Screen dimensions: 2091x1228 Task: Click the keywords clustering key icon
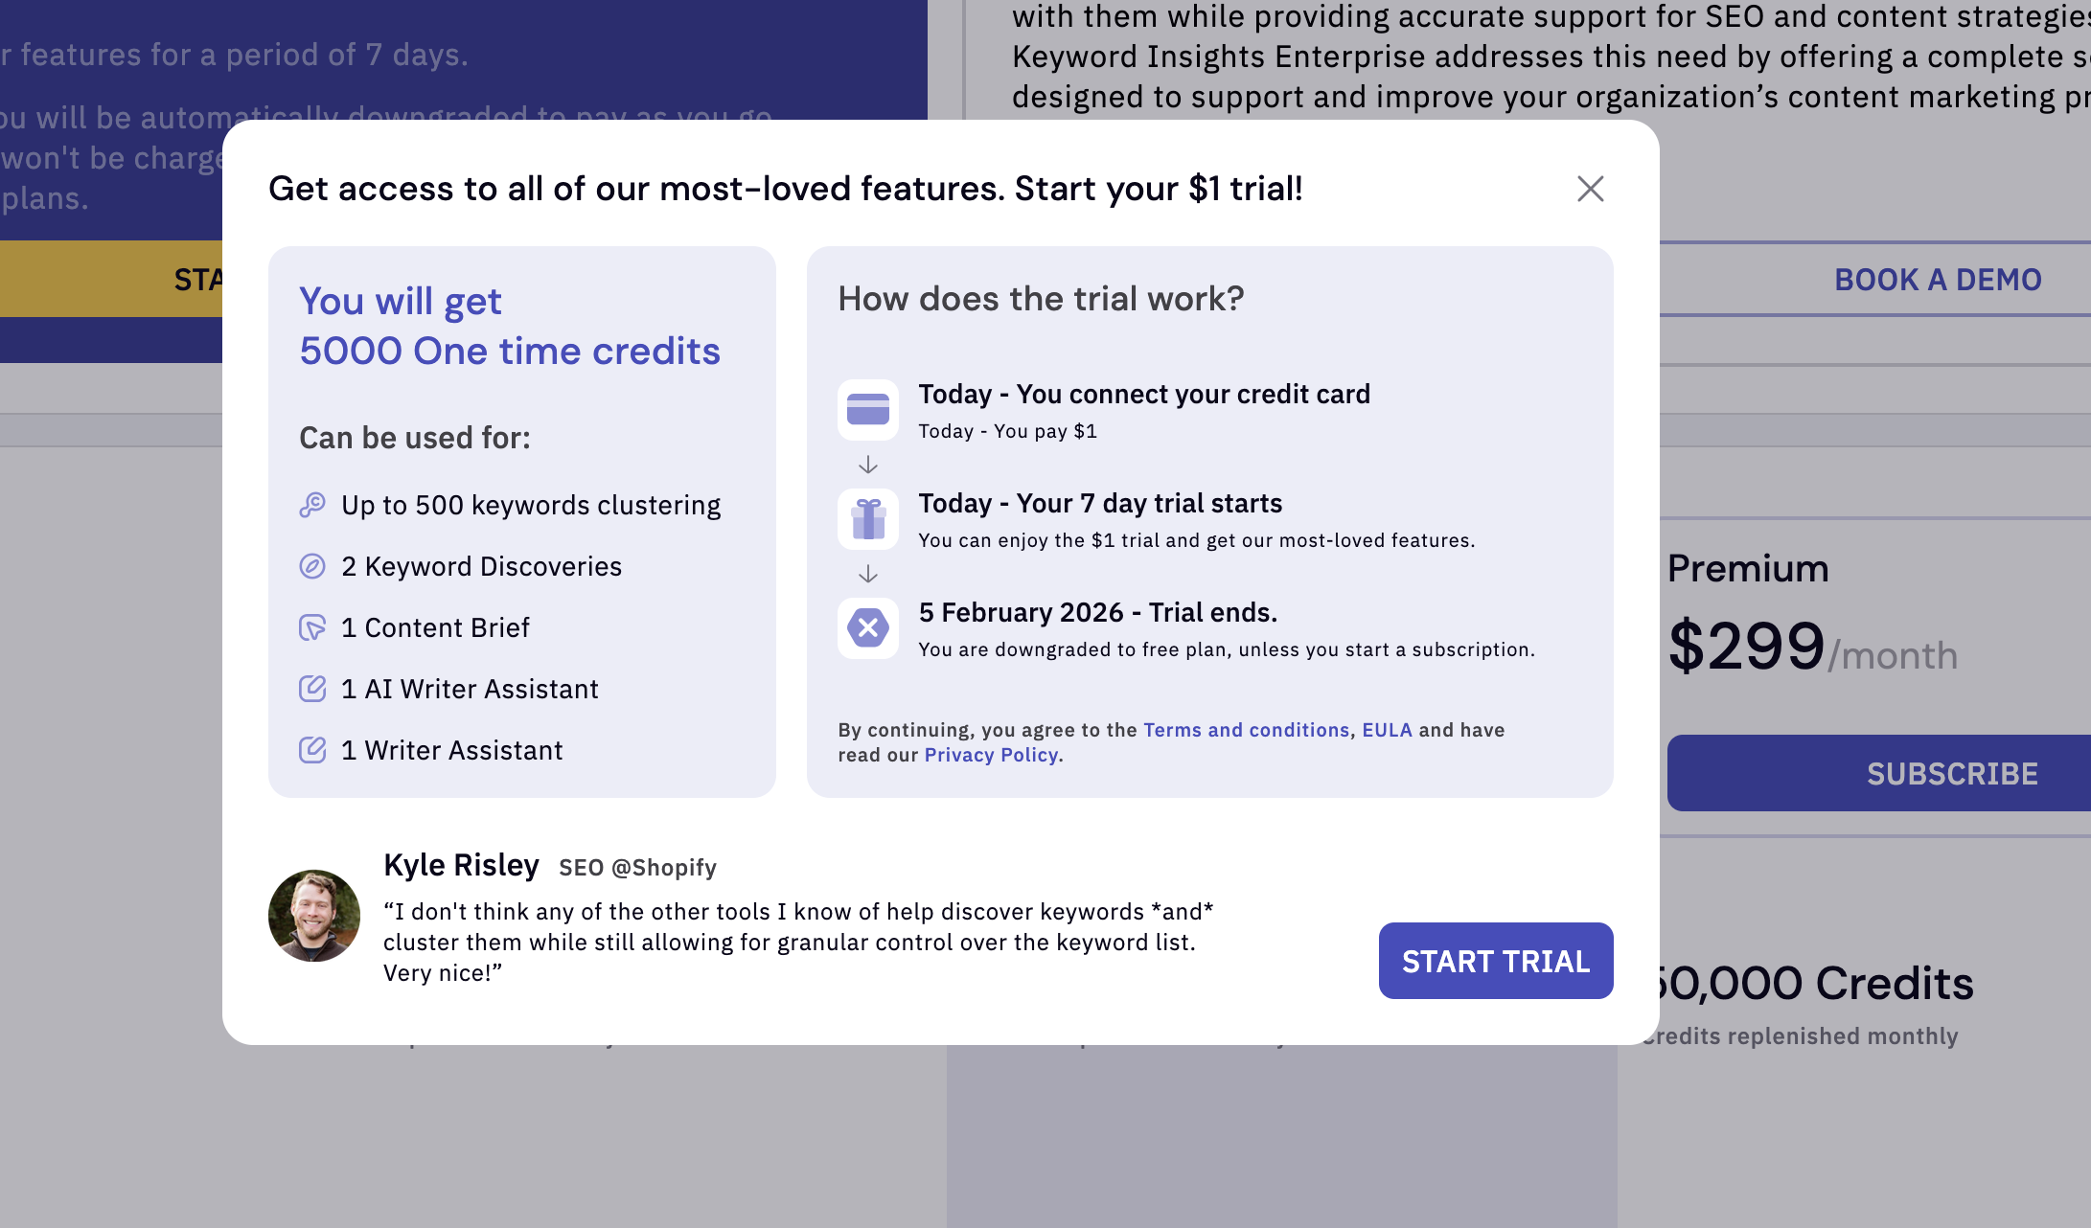(312, 505)
